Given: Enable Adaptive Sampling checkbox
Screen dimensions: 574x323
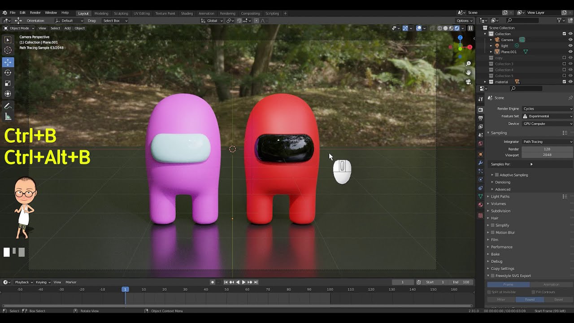Looking at the screenshot, I should [497, 175].
